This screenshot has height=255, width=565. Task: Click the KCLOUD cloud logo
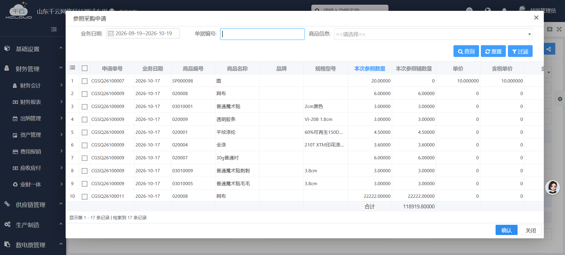[19, 11]
